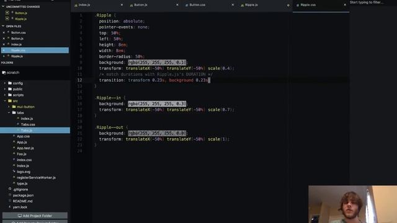Expand the config folder
The image size is (397, 223).
(x=5, y=83)
